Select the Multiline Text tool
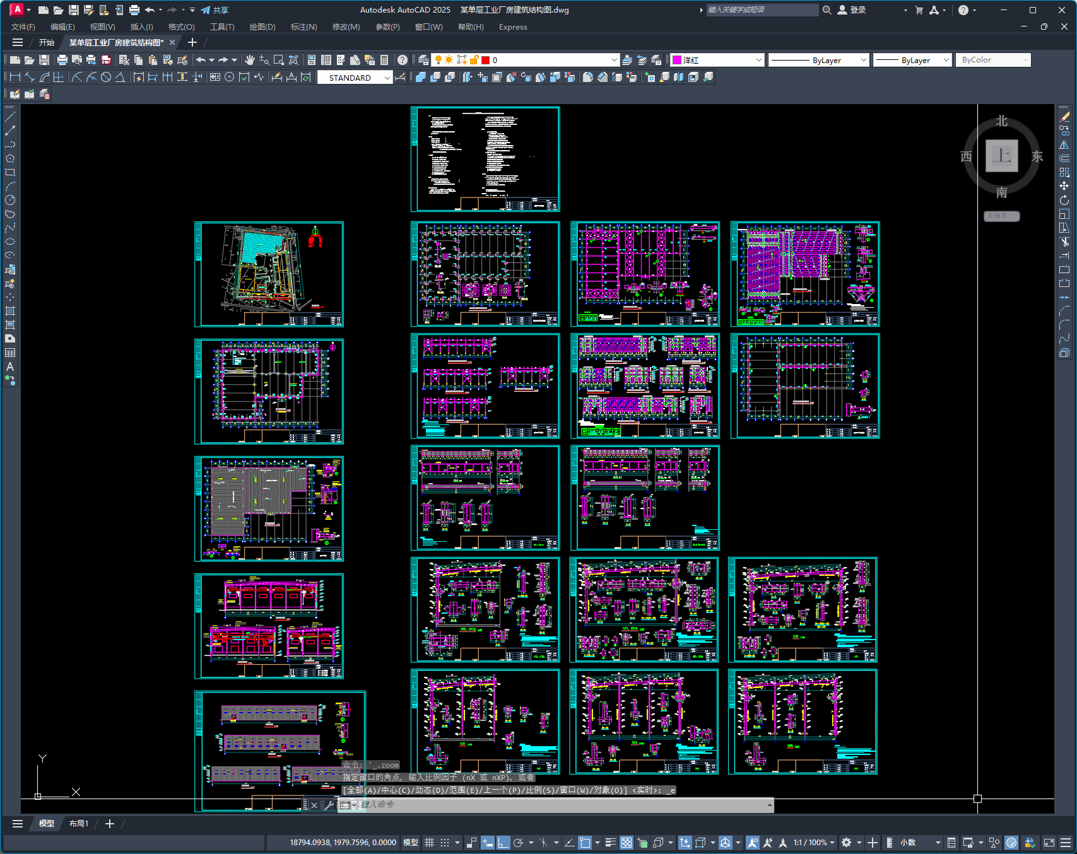This screenshot has height=854, width=1077. 10,366
